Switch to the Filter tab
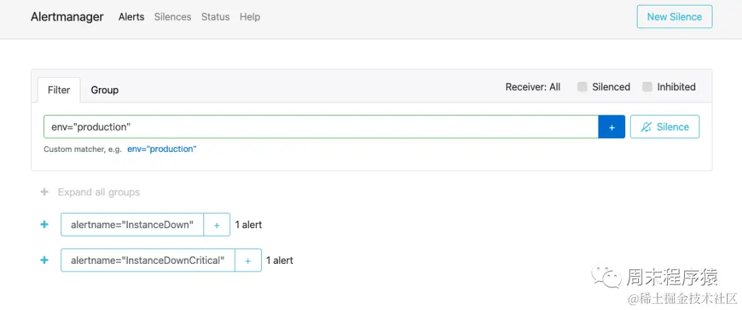The width and height of the screenshot is (742, 310). click(x=59, y=90)
